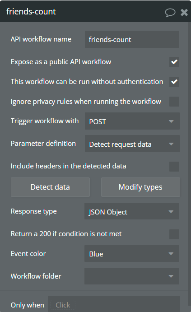Open the Trigger workflow with POST dropdown
191x312 pixels.
(132, 121)
